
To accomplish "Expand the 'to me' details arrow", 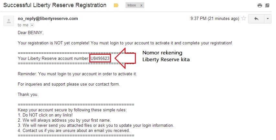I will pyautogui.click(x=32, y=25).
